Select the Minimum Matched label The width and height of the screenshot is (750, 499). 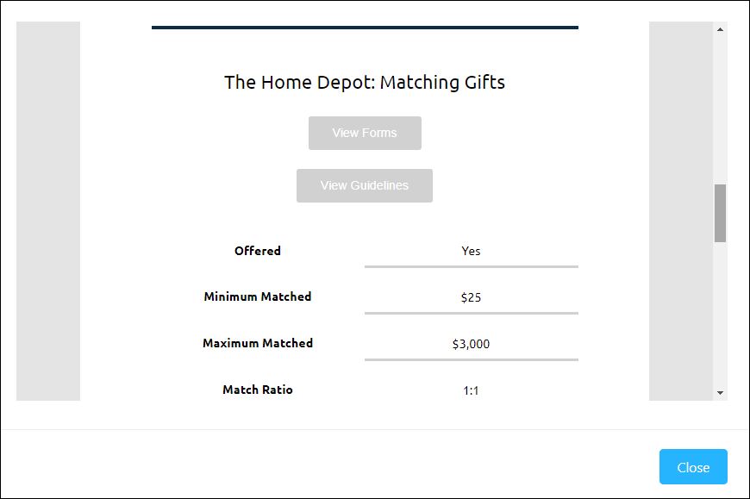click(257, 296)
